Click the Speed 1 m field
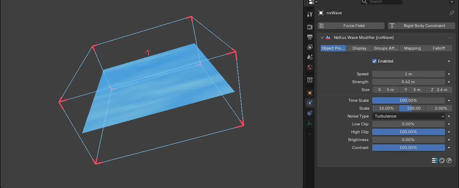459x188 pixels. [408, 74]
